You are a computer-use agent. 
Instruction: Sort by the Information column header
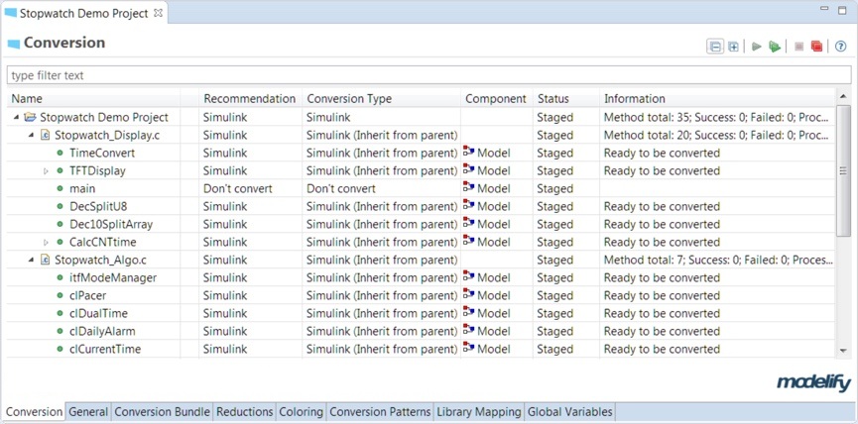(717, 99)
